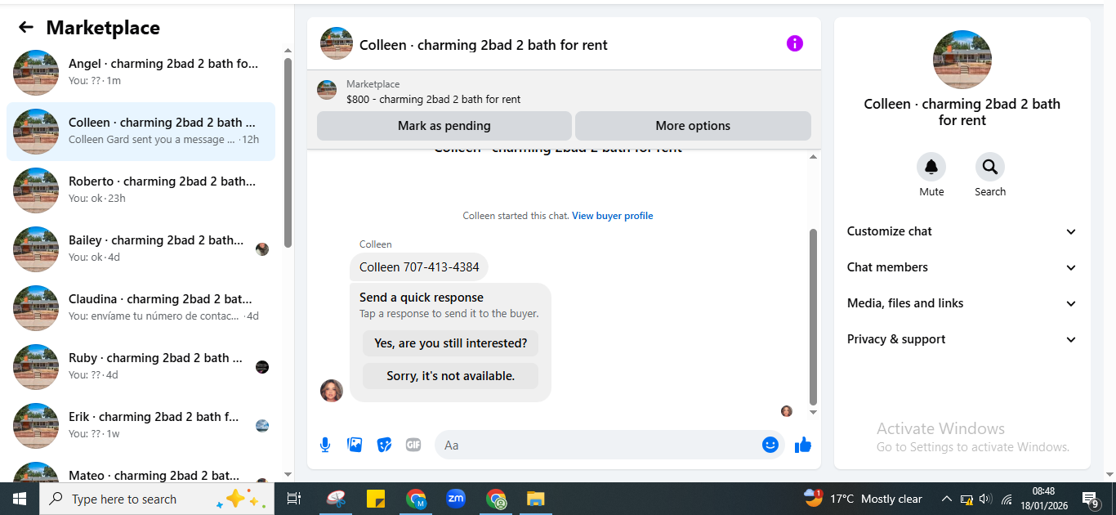
Task: Click the voice clip microphone icon
Action: coord(325,445)
